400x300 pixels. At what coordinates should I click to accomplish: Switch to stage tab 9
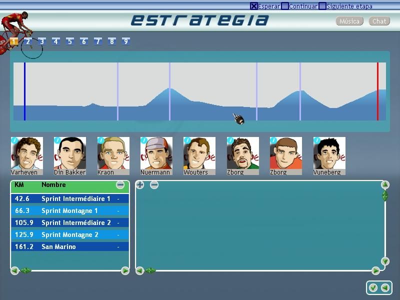pos(126,41)
